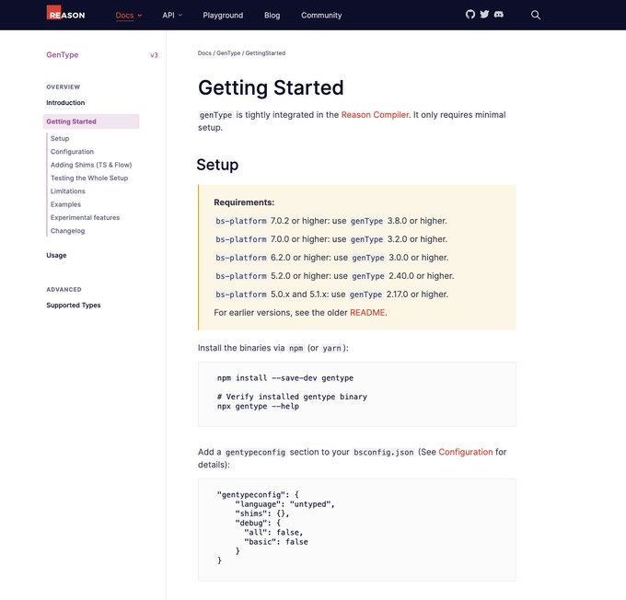This screenshot has width=626, height=600.
Task: Click the 'npm install --save-dev gentype' line
Action: pos(285,378)
